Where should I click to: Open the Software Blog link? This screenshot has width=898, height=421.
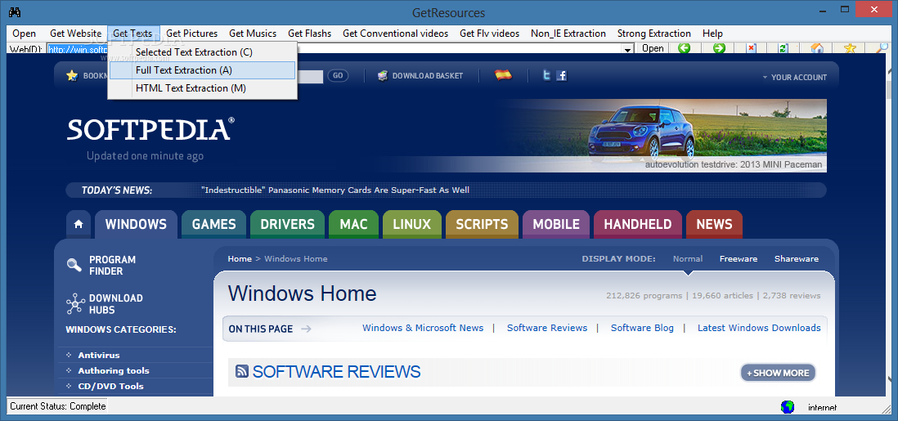pyautogui.click(x=642, y=328)
